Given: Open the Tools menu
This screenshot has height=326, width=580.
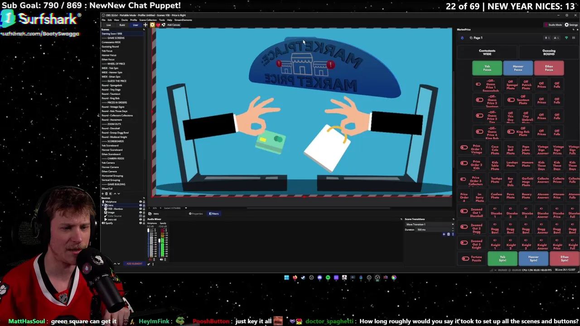Looking at the screenshot, I should (x=162, y=20).
